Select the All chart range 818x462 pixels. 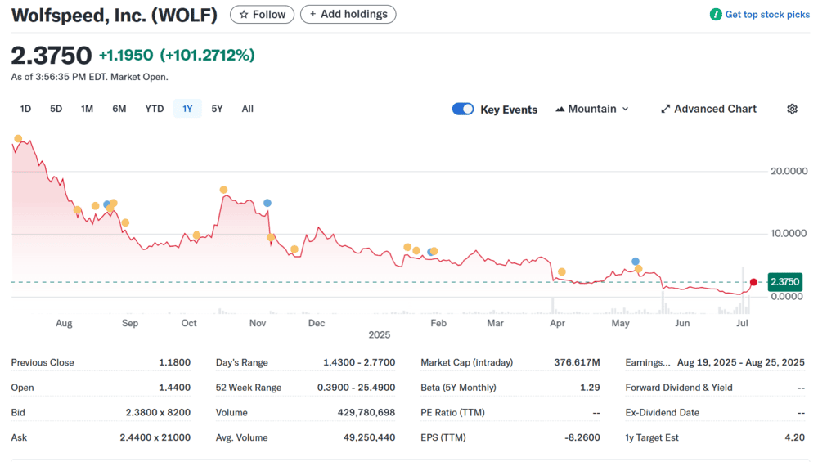pyautogui.click(x=247, y=109)
